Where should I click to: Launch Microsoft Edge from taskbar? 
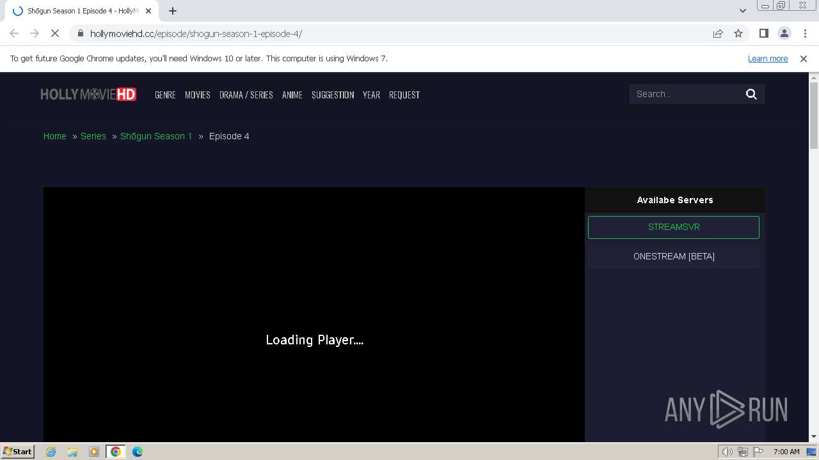pyautogui.click(x=138, y=452)
